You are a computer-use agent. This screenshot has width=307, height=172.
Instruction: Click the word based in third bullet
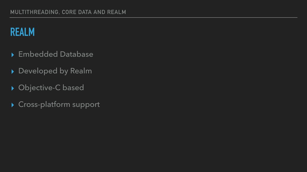[x=73, y=88]
